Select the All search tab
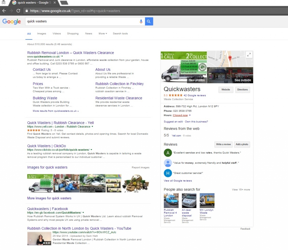 pos(29,34)
